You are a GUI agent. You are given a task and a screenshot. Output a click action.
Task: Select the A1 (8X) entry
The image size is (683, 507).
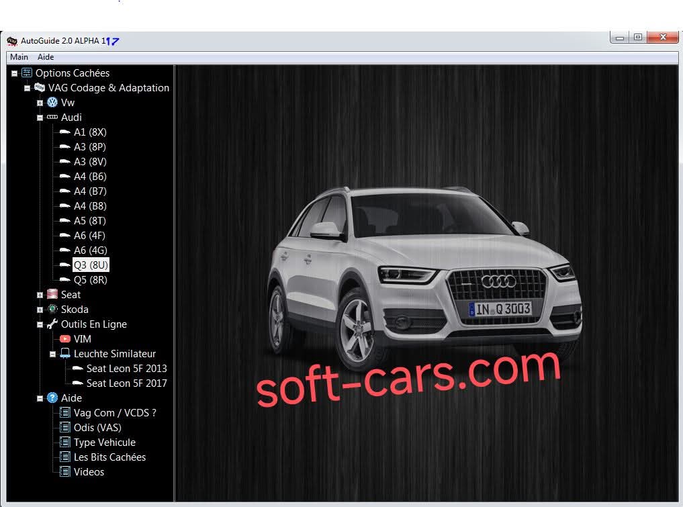90,132
